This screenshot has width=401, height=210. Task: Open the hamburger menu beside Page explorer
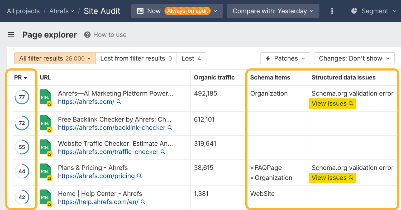(11, 35)
